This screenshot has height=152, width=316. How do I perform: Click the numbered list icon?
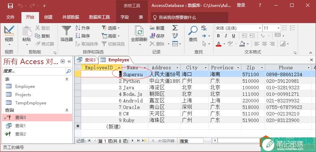[x=293, y=28]
